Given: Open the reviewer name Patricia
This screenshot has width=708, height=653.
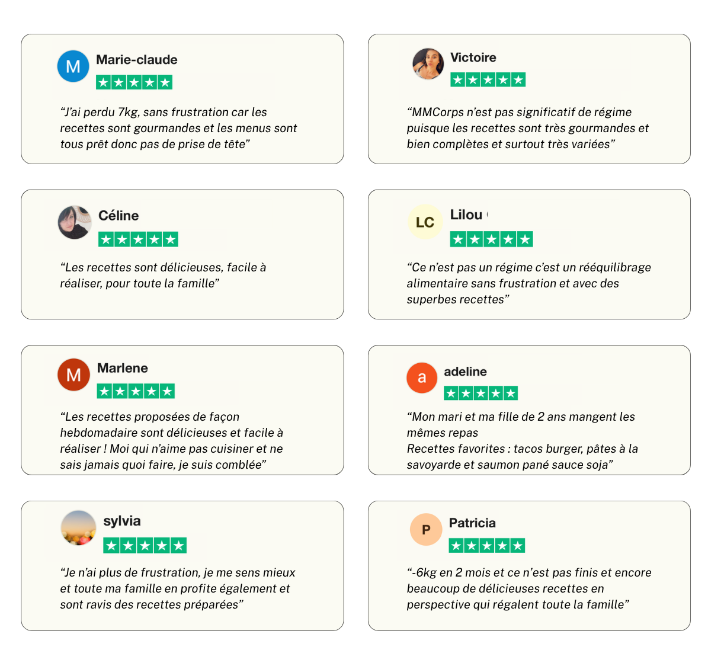Looking at the screenshot, I should (x=472, y=523).
